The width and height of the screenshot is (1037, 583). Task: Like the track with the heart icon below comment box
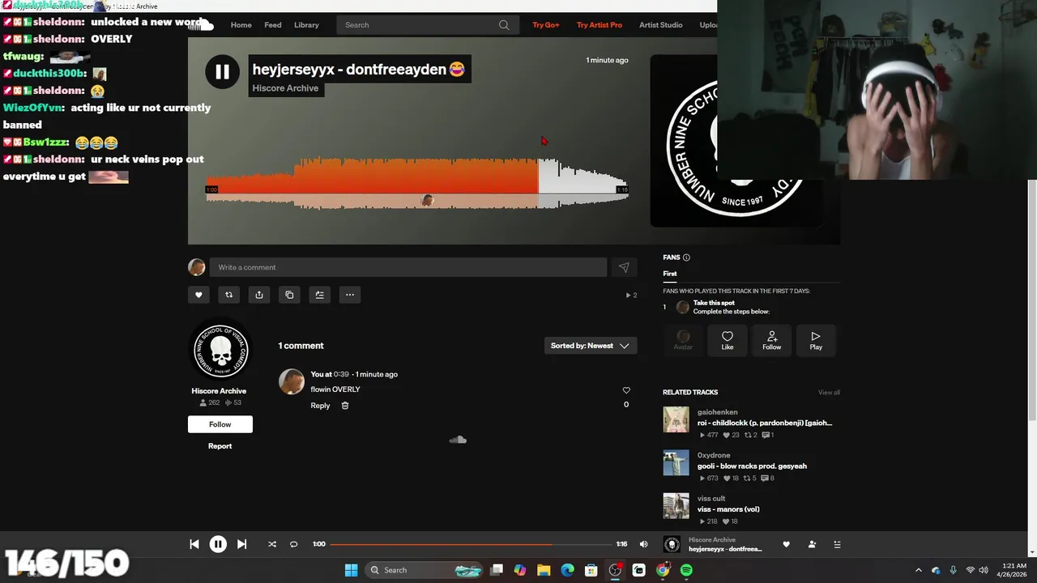click(x=198, y=295)
